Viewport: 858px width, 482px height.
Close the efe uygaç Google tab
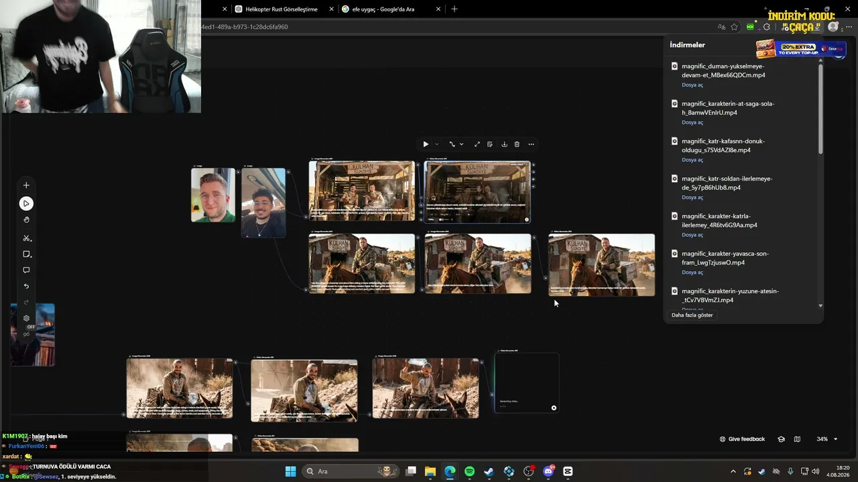[438, 9]
